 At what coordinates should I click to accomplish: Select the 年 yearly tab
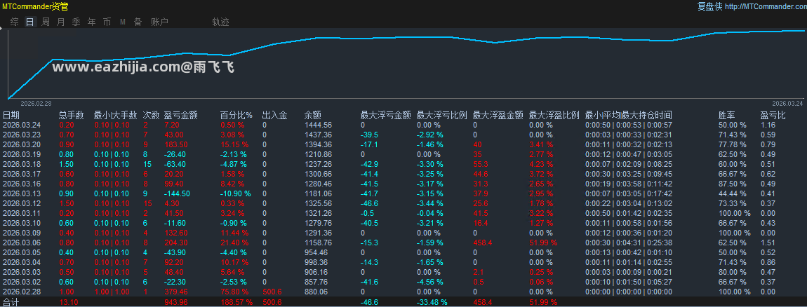click(x=92, y=22)
